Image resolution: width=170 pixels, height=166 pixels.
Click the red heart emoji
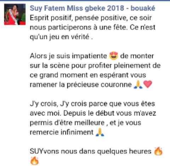(148, 84)
